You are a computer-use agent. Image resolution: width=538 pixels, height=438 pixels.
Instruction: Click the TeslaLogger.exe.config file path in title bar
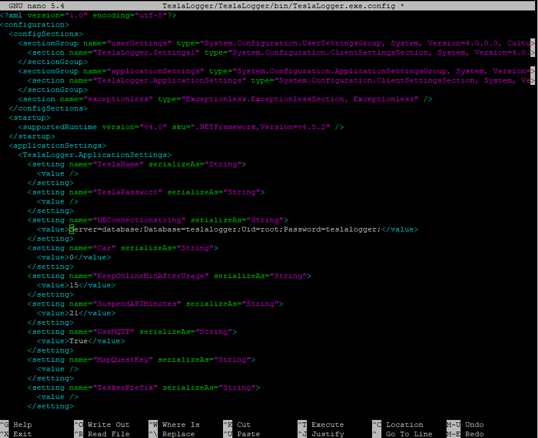pyautogui.click(x=278, y=6)
